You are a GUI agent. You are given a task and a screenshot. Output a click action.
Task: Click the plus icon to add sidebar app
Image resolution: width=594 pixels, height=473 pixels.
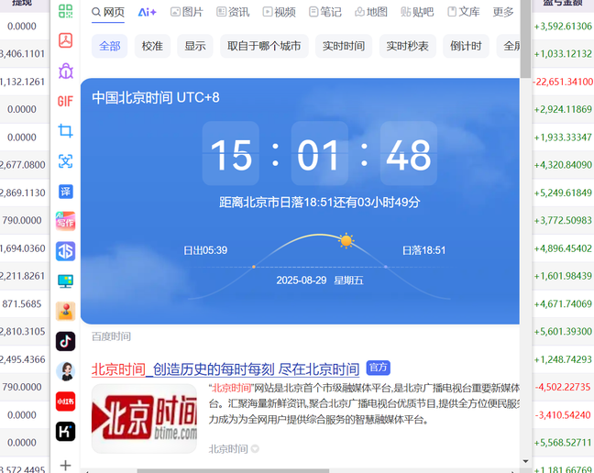[x=65, y=465]
